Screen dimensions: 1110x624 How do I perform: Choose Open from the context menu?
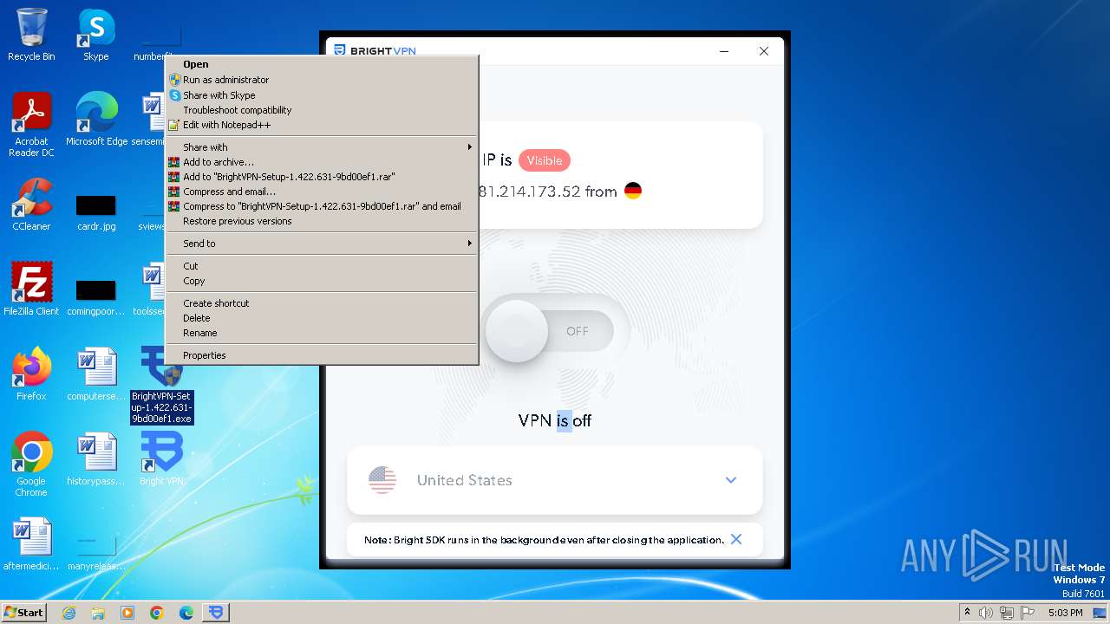tap(322, 64)
